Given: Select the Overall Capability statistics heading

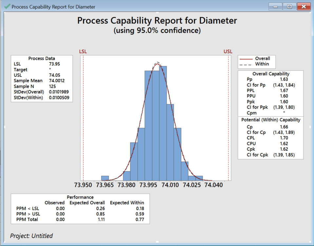Looking at the screenshot, I should [271, 74].
